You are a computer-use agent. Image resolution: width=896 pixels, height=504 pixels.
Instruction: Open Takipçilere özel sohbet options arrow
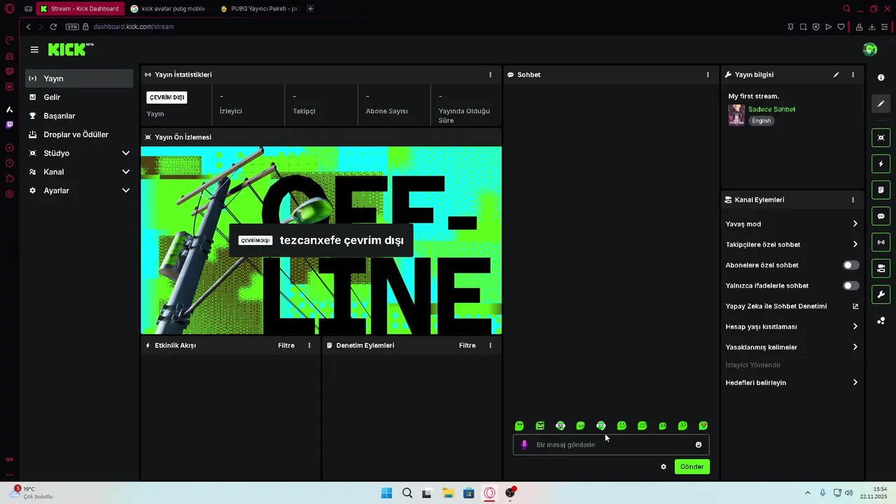click(855, 244)
